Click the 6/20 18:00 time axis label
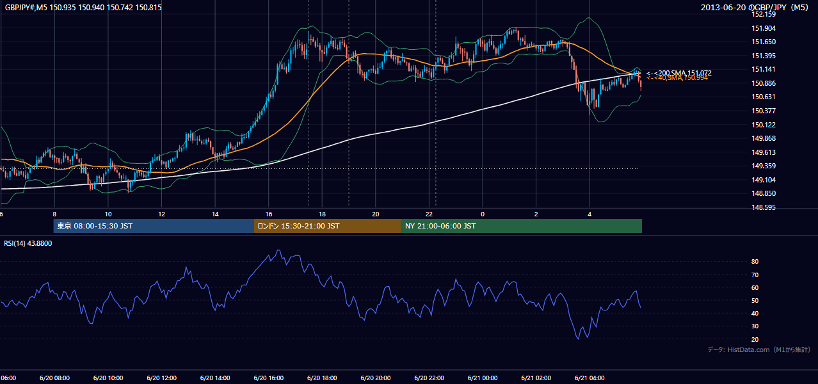 coord(322,378)
